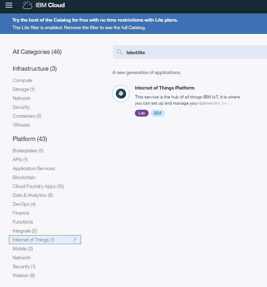
Task: Click the search magnifier icon
Action: [x=120, y=52]
